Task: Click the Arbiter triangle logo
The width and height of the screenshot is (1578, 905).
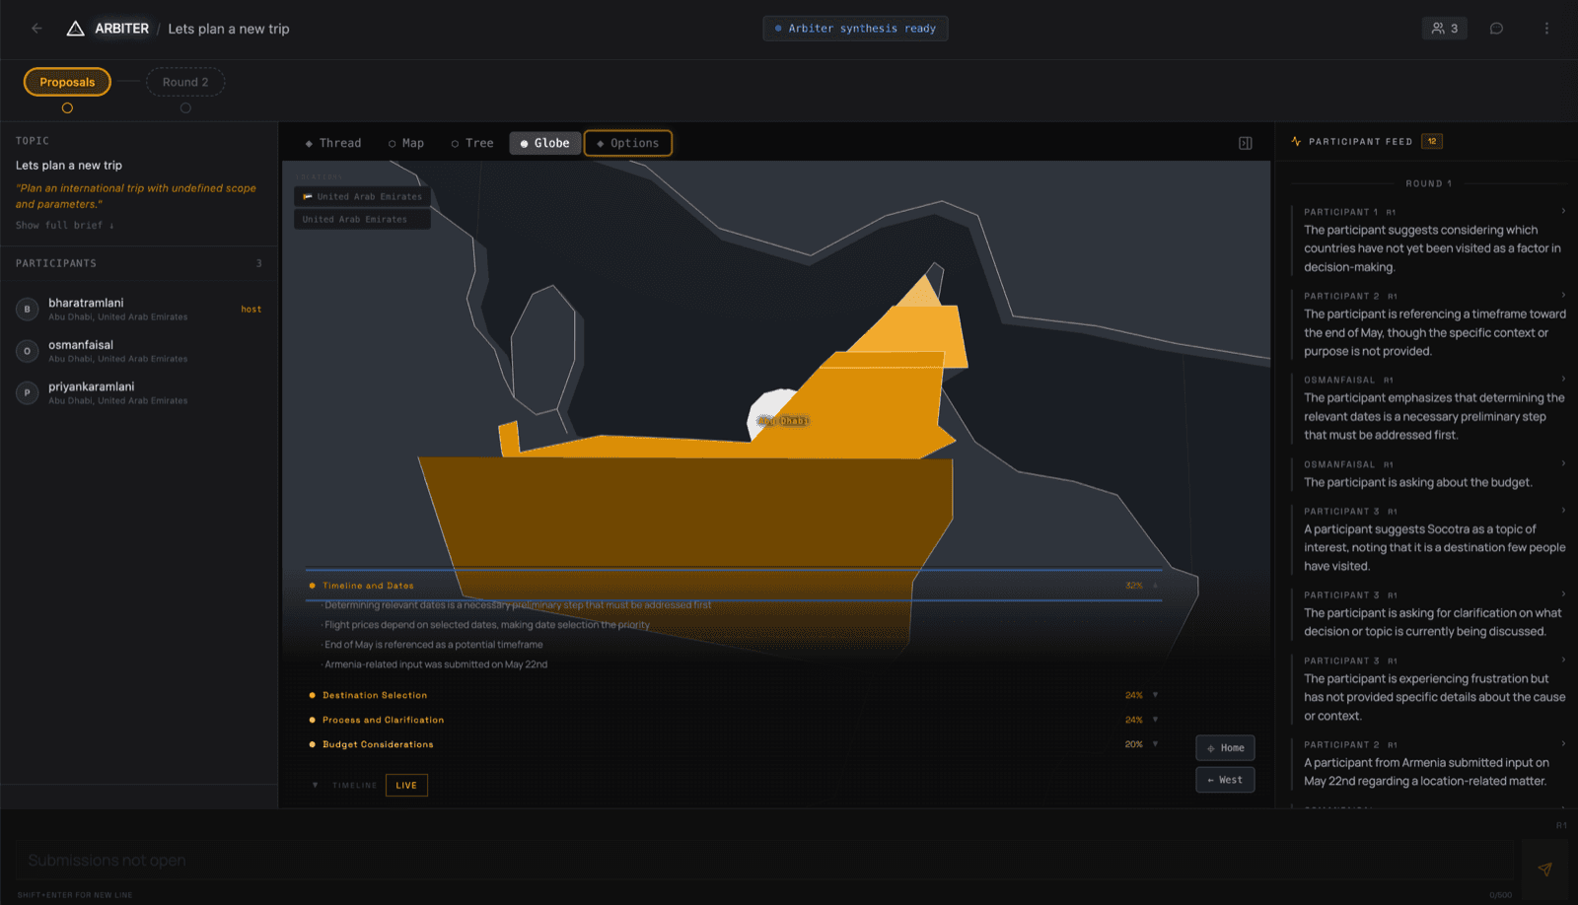Action: click(x=75, y=29)
